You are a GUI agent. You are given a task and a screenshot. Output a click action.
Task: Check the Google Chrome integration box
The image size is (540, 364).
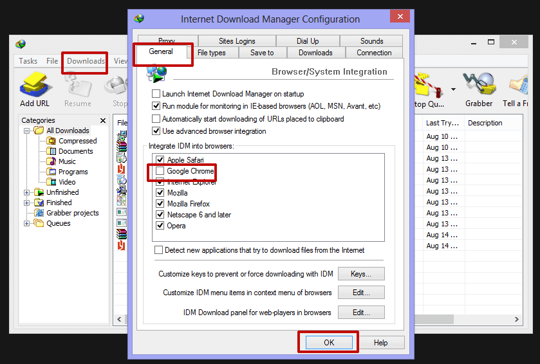click(x=160, y=170)
